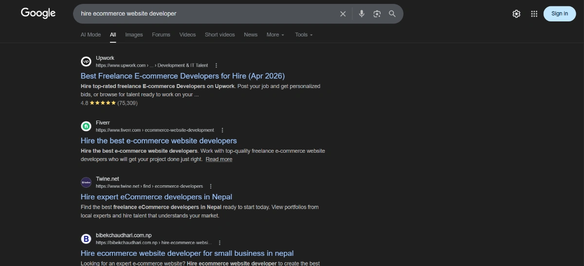The image size is (584, 266).
Task: Switch to the Images tab
Action: pyautogui.click(x=134, y=35)
